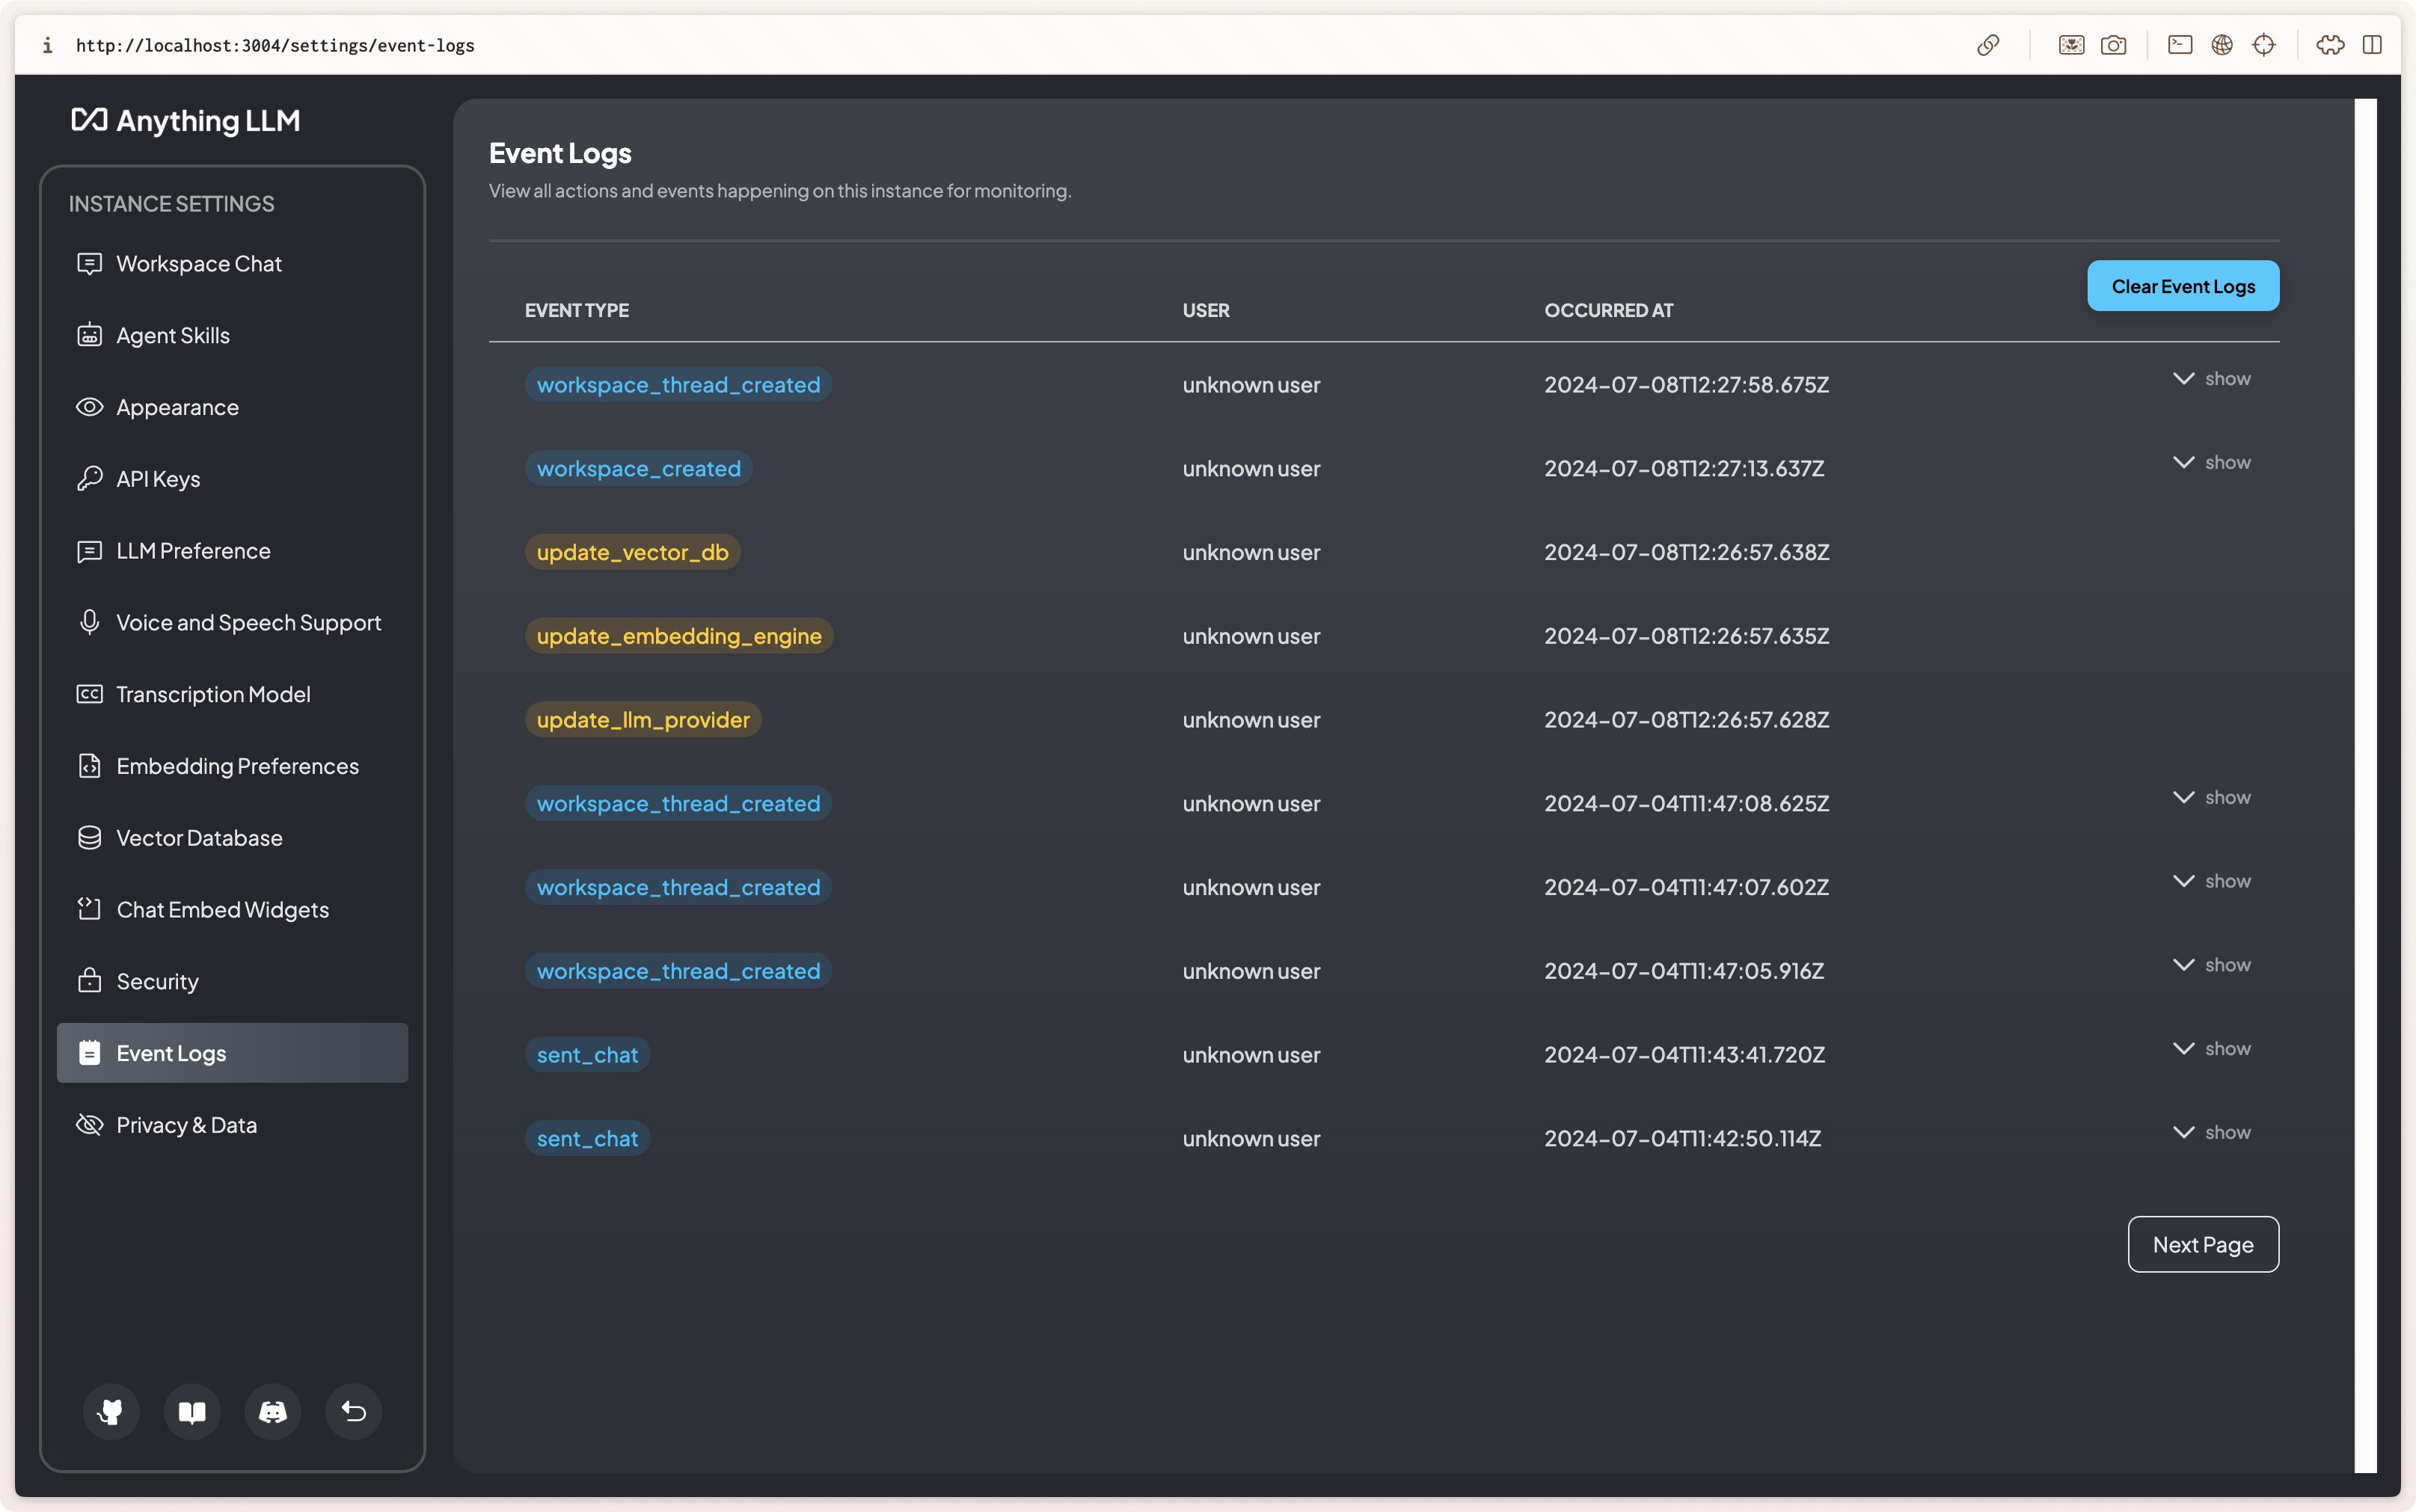Screen dimensions: 2416x1512
Task: Click the Anything LLM logo
Action: [186, 121]
